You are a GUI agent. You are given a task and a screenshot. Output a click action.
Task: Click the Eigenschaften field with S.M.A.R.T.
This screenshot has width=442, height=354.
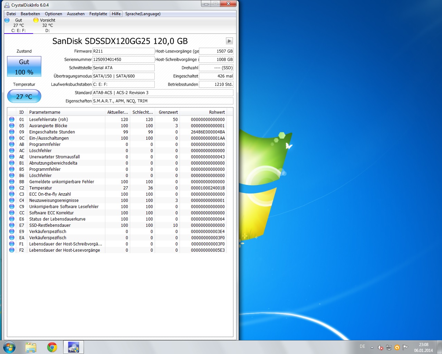163,101
